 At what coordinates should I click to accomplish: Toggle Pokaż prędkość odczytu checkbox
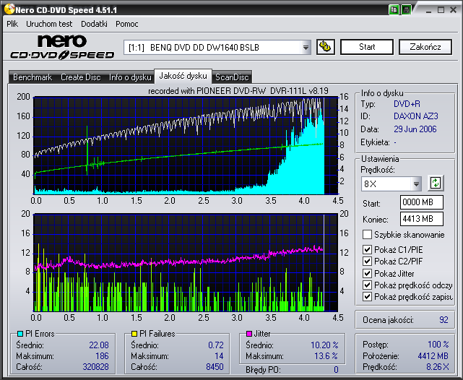(x=367, y=285)
